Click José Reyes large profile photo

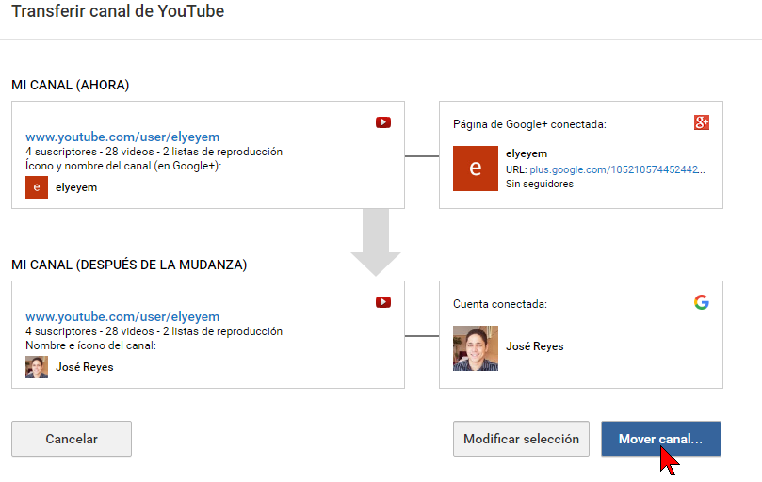pos(476,348)
